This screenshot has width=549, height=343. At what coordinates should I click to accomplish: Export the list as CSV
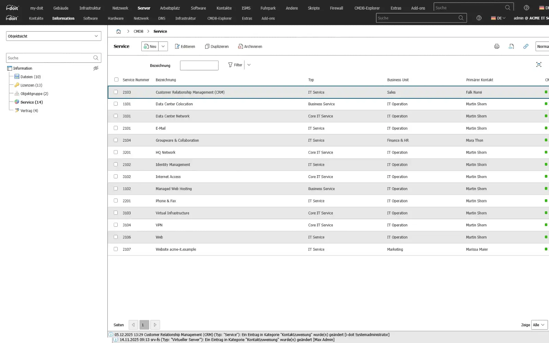(511, 46)
